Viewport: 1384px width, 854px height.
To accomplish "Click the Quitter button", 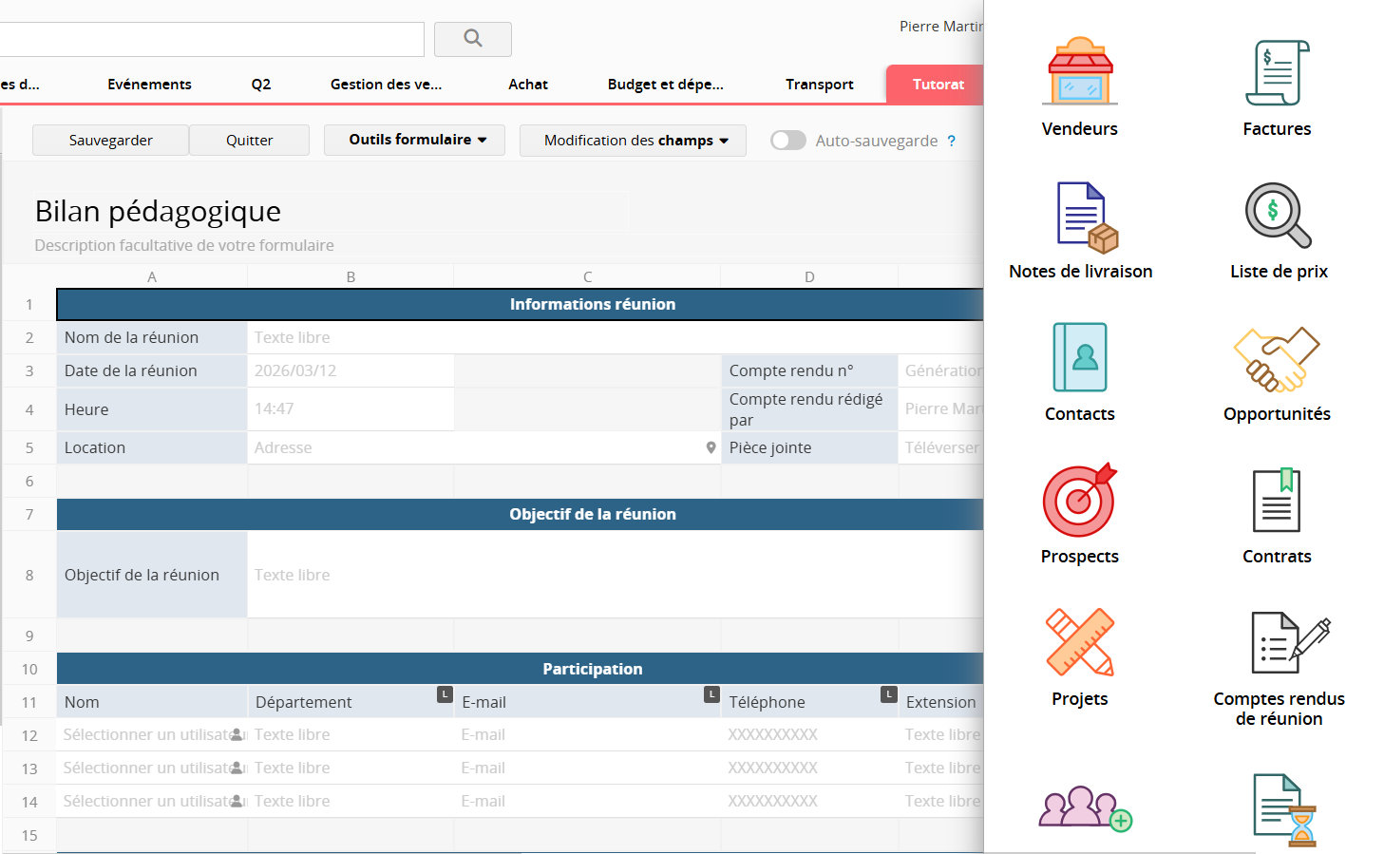I will pyautogui.click(x=249, y=141).
